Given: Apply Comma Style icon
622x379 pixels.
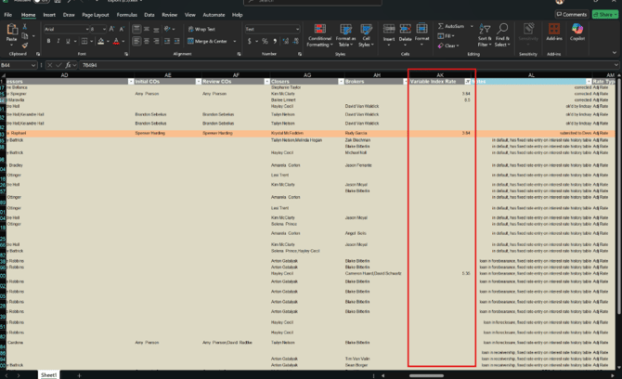Looking at the screenshot, I should tap(275, 41).
